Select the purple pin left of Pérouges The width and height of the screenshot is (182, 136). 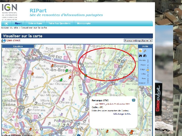(59, 120)
